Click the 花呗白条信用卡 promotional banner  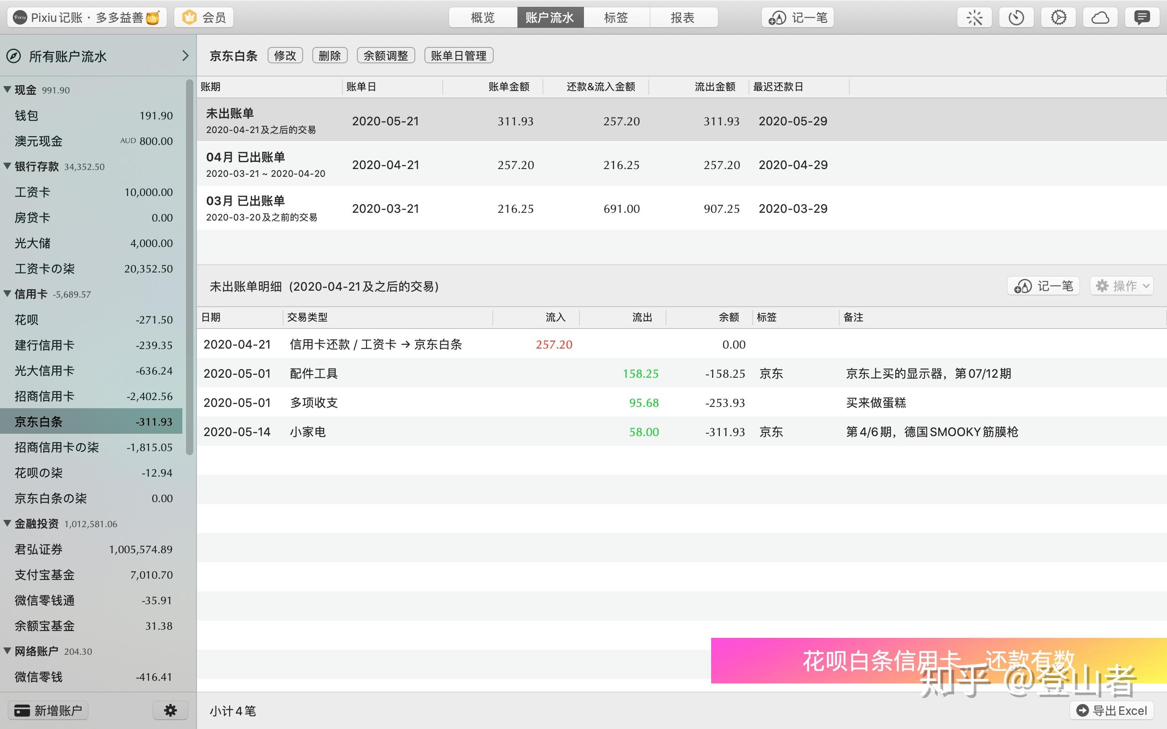[x=939, y=661]
